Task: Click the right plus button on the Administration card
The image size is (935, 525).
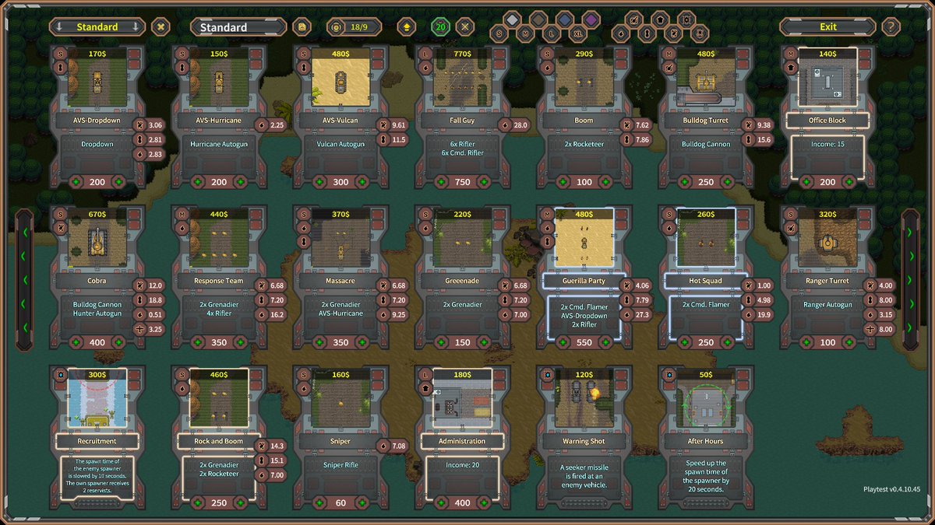Action: 483,502
